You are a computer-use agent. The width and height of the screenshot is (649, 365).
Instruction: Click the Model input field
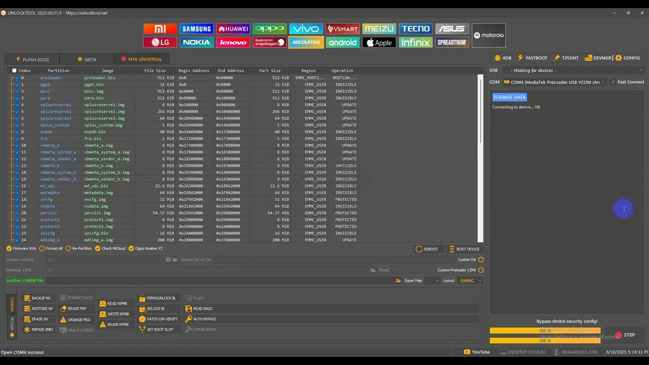pos(413,270)
